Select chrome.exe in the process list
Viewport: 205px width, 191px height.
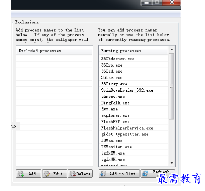click(134, 97)
